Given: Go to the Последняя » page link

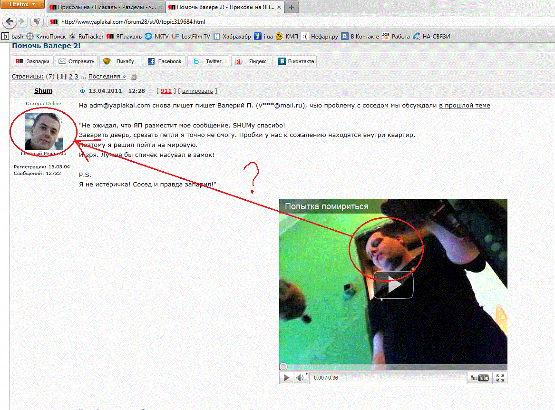Looking at the screenshot, I should click(107, 77).
